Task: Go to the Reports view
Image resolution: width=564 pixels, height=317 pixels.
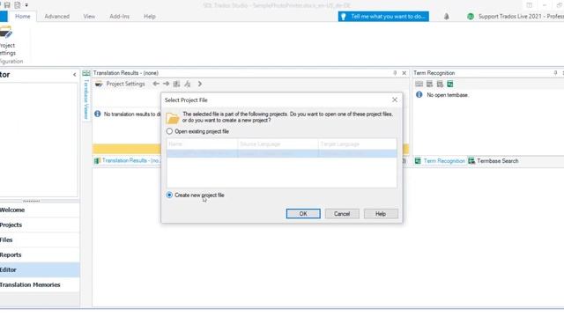Action: click(x=40, y=254)
